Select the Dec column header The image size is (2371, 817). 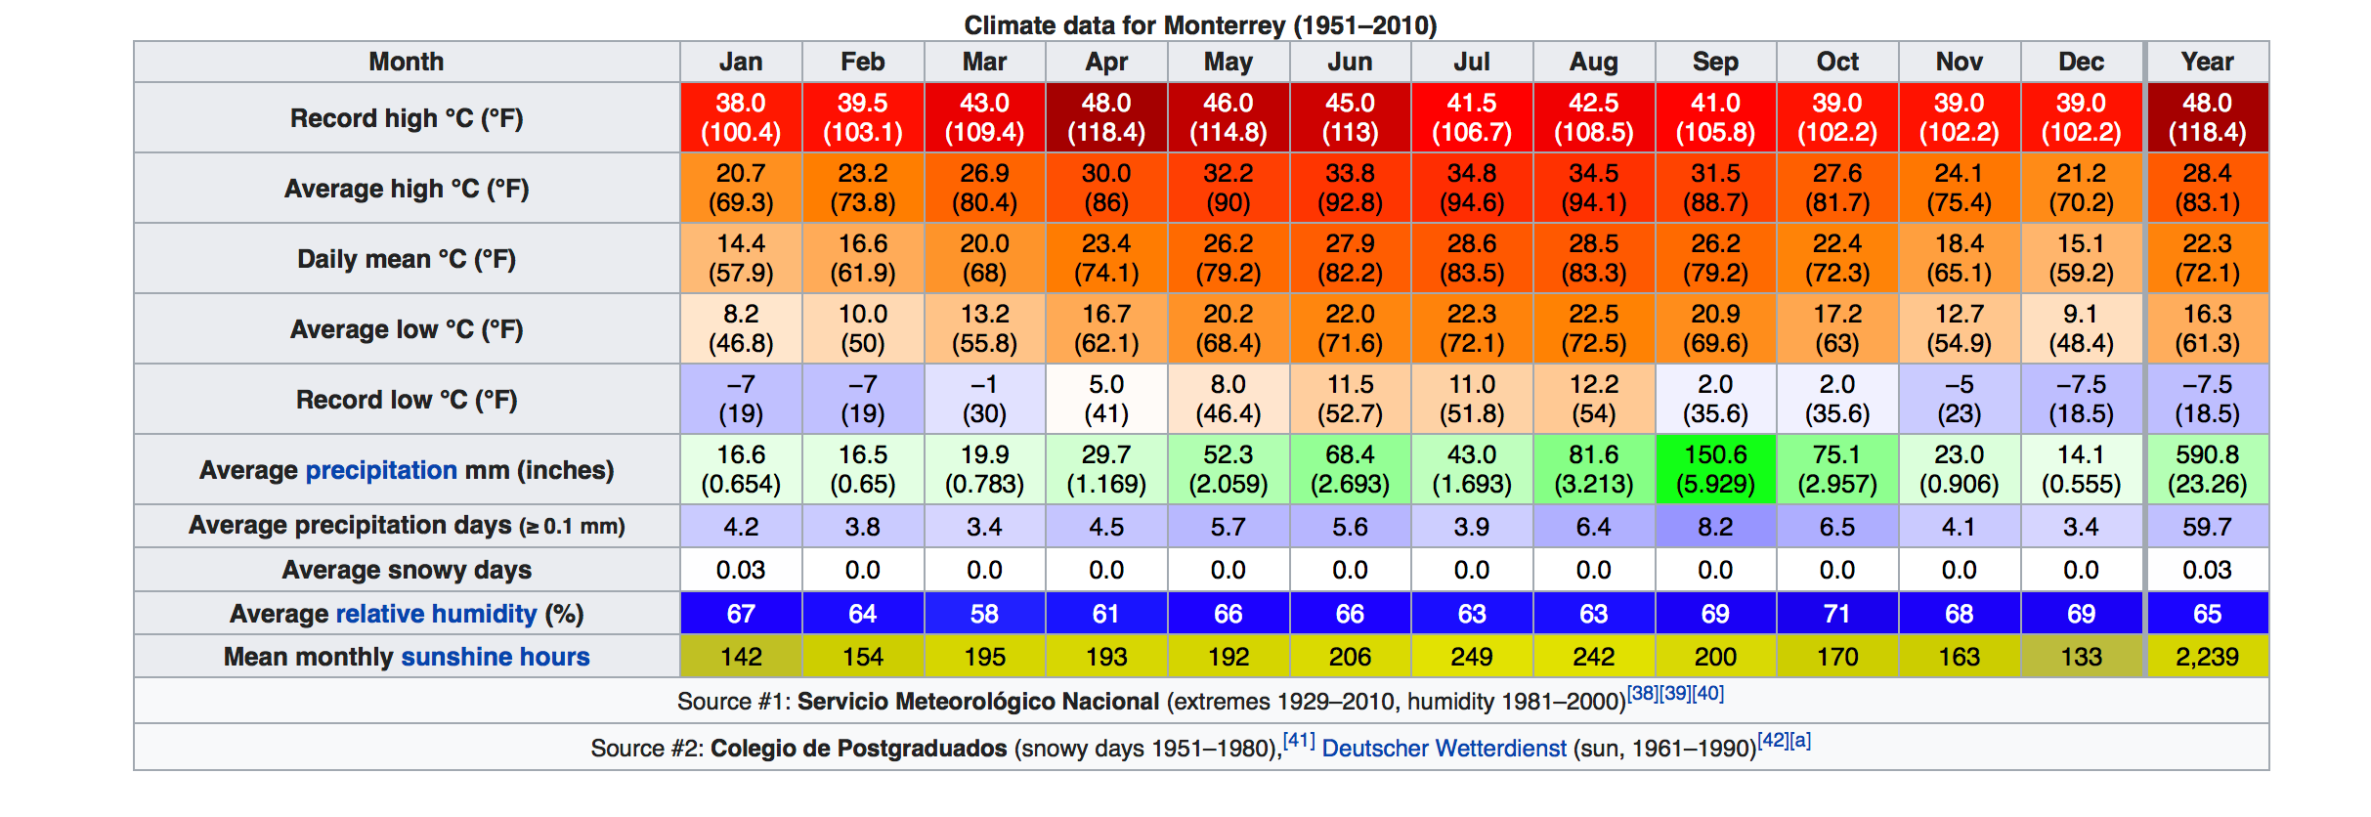click(2082, 62)
